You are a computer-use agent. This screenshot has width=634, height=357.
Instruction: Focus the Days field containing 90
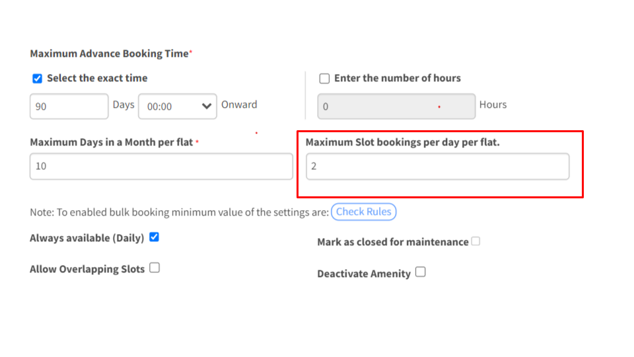click(69, 106)
